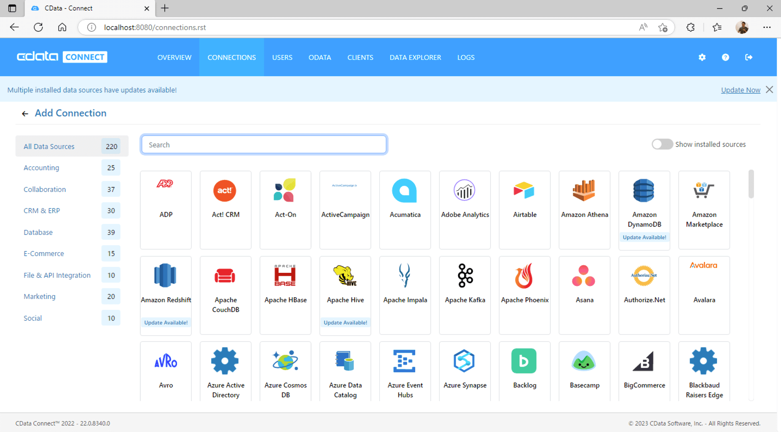781x432 pixels.
Task: Pick the Apache Impala connector
Action: [405, 295]
